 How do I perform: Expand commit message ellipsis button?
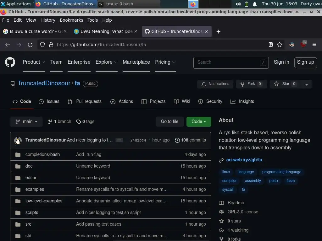coord(119,140)
